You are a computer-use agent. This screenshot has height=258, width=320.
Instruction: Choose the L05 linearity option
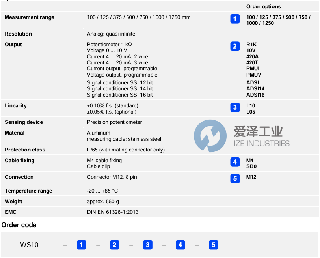pyautogui.click(x=251, y=112)
